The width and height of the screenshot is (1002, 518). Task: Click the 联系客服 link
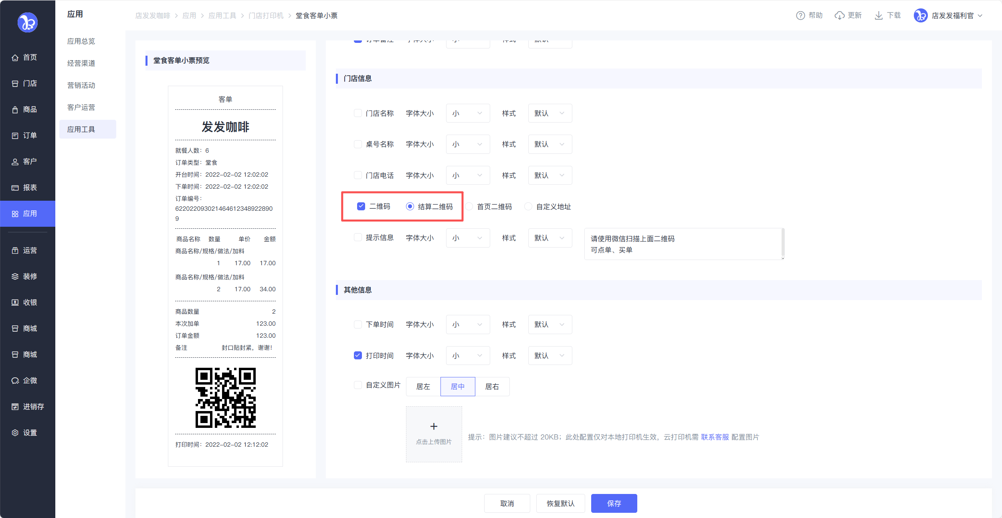point(715,437)
